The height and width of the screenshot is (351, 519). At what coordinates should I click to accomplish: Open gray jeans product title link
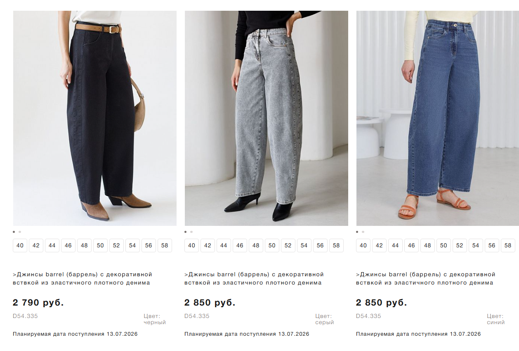coord(254,279)
